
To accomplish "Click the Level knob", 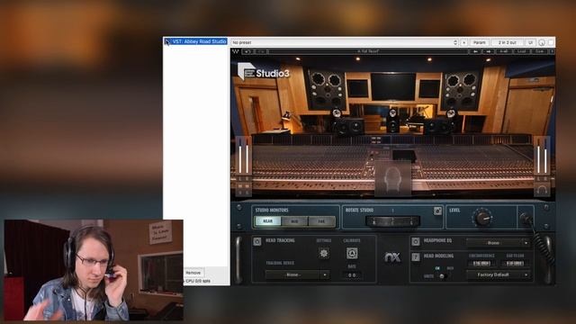I will [x=482, y=218].
